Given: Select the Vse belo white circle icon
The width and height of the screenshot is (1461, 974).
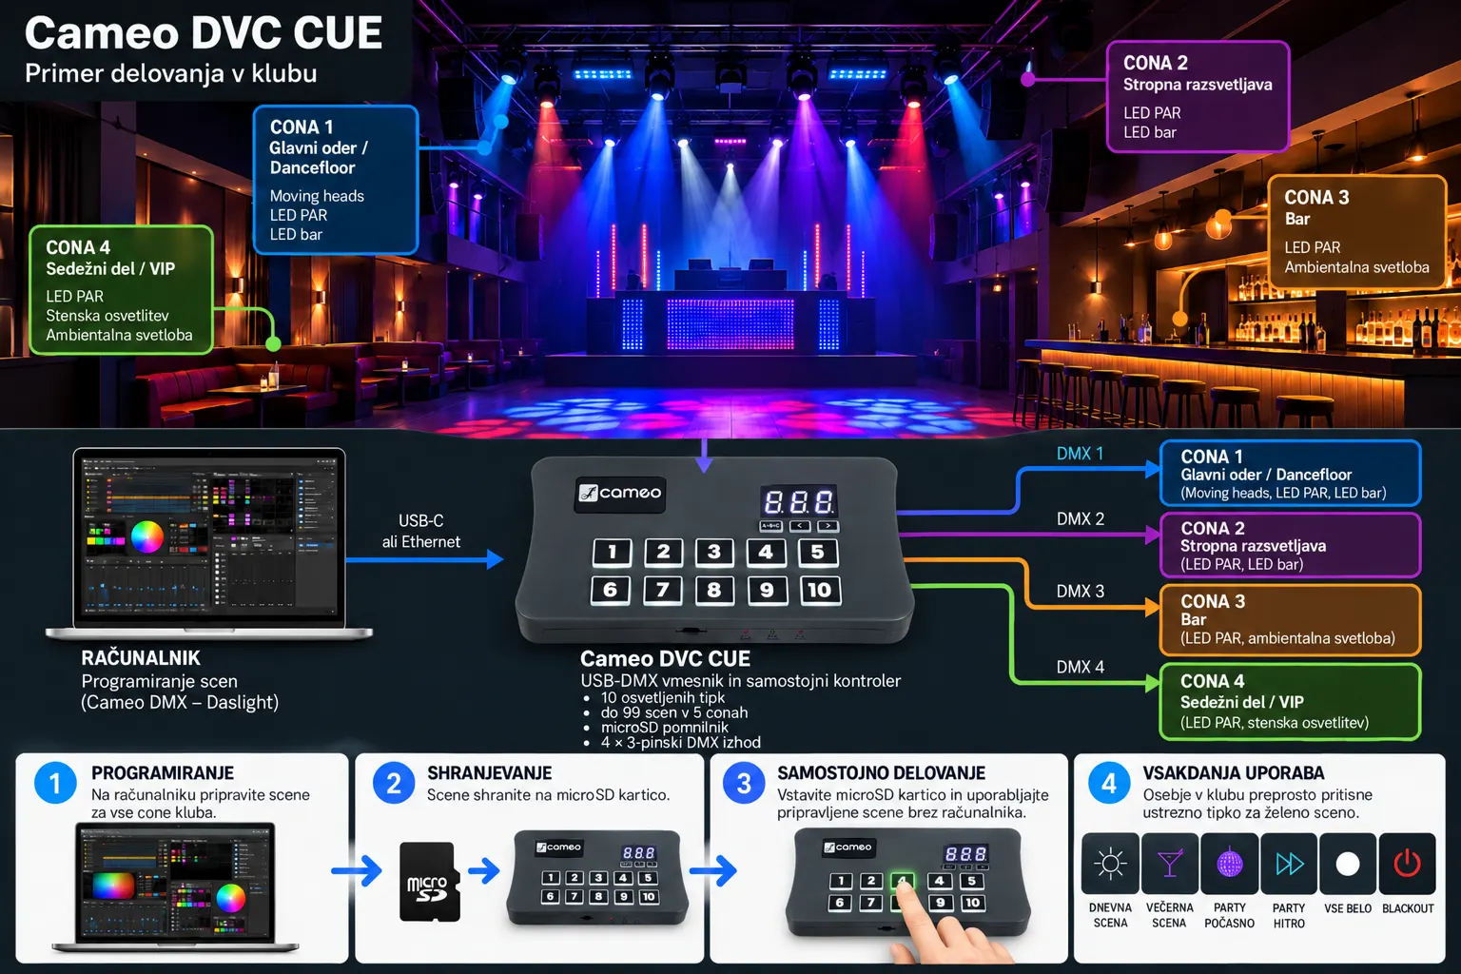Looking at the screenshot, I should 1348,864.
